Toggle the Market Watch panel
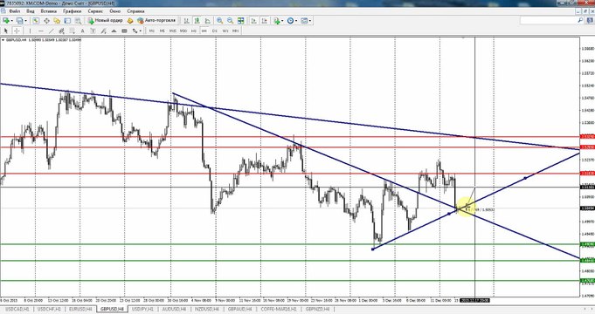 coord(36,20)
